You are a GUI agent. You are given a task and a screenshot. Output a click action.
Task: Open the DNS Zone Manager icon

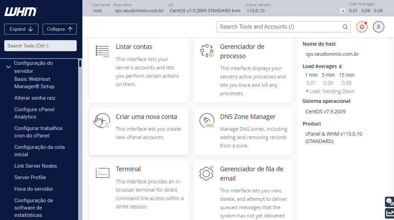[207, 121]
